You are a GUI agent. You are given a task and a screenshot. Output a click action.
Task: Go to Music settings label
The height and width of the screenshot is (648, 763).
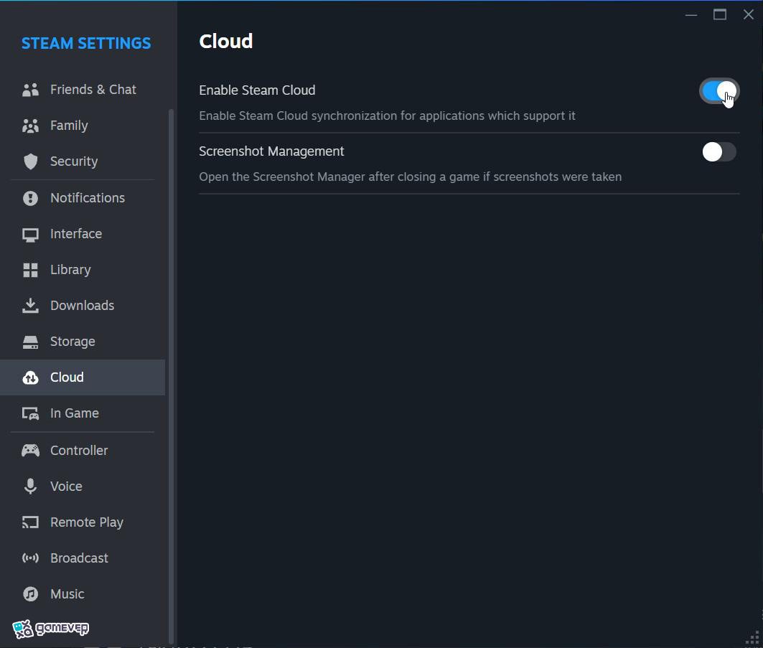click(67, 594)
